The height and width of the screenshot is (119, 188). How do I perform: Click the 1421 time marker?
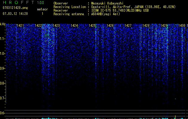[x=20, y=26]
